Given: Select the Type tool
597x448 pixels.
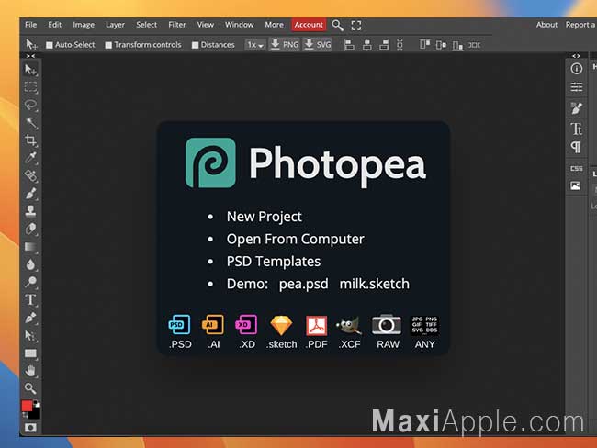Looking at the screenshot, I should [30, 299].
